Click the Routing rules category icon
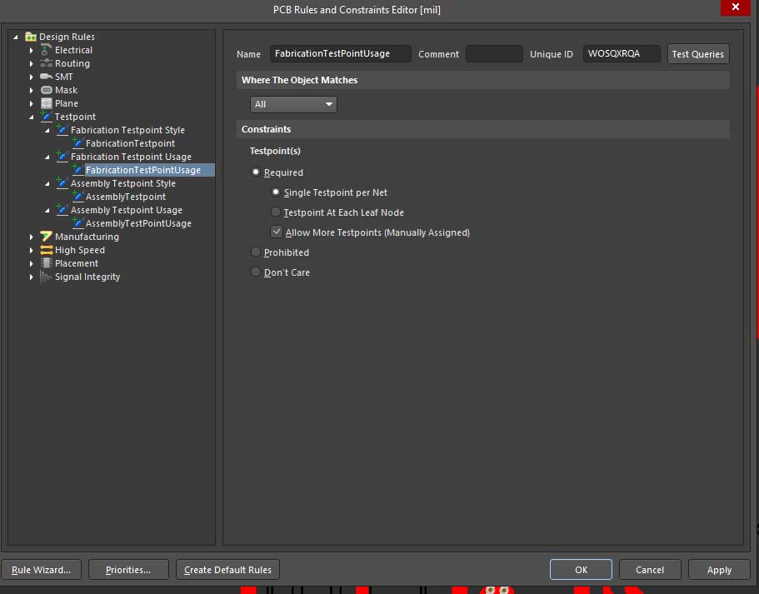This screenshot has width=759, height=594. 47,63
